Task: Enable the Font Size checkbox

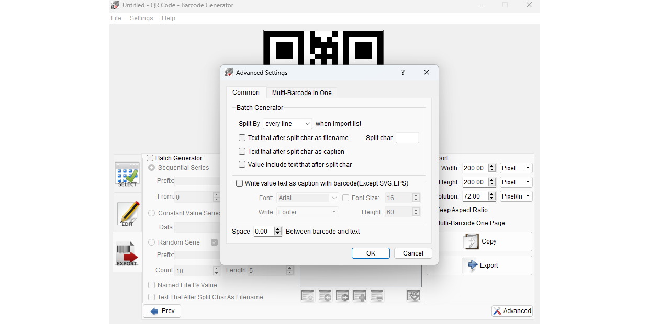Action: [345, 198]
